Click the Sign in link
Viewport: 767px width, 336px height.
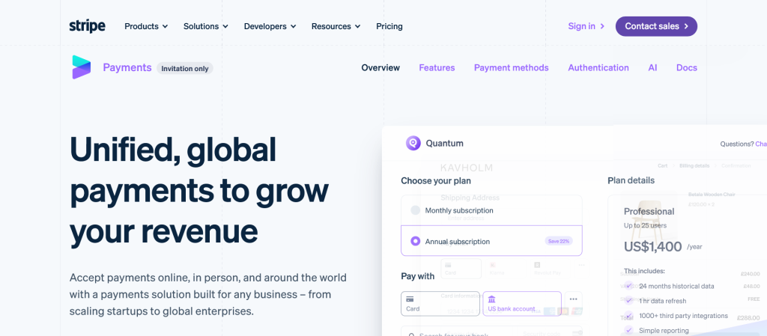coord(586,26)
